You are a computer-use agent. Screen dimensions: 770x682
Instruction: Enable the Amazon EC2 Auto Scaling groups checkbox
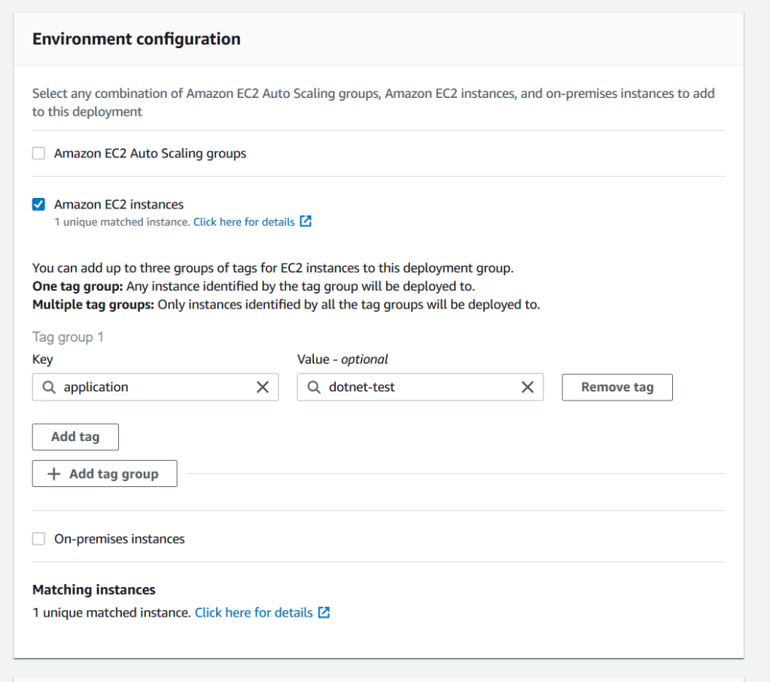pyautogui.click(x=38, y=154)
